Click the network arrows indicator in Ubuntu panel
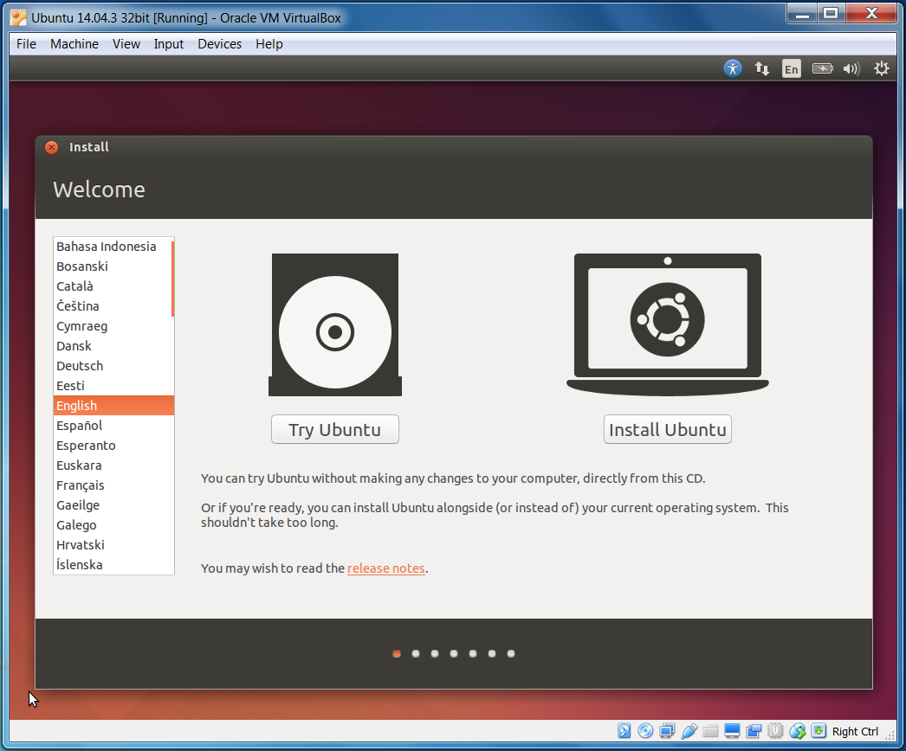The height and width of the screenshot is (751, 906). [x=762, y=67]
